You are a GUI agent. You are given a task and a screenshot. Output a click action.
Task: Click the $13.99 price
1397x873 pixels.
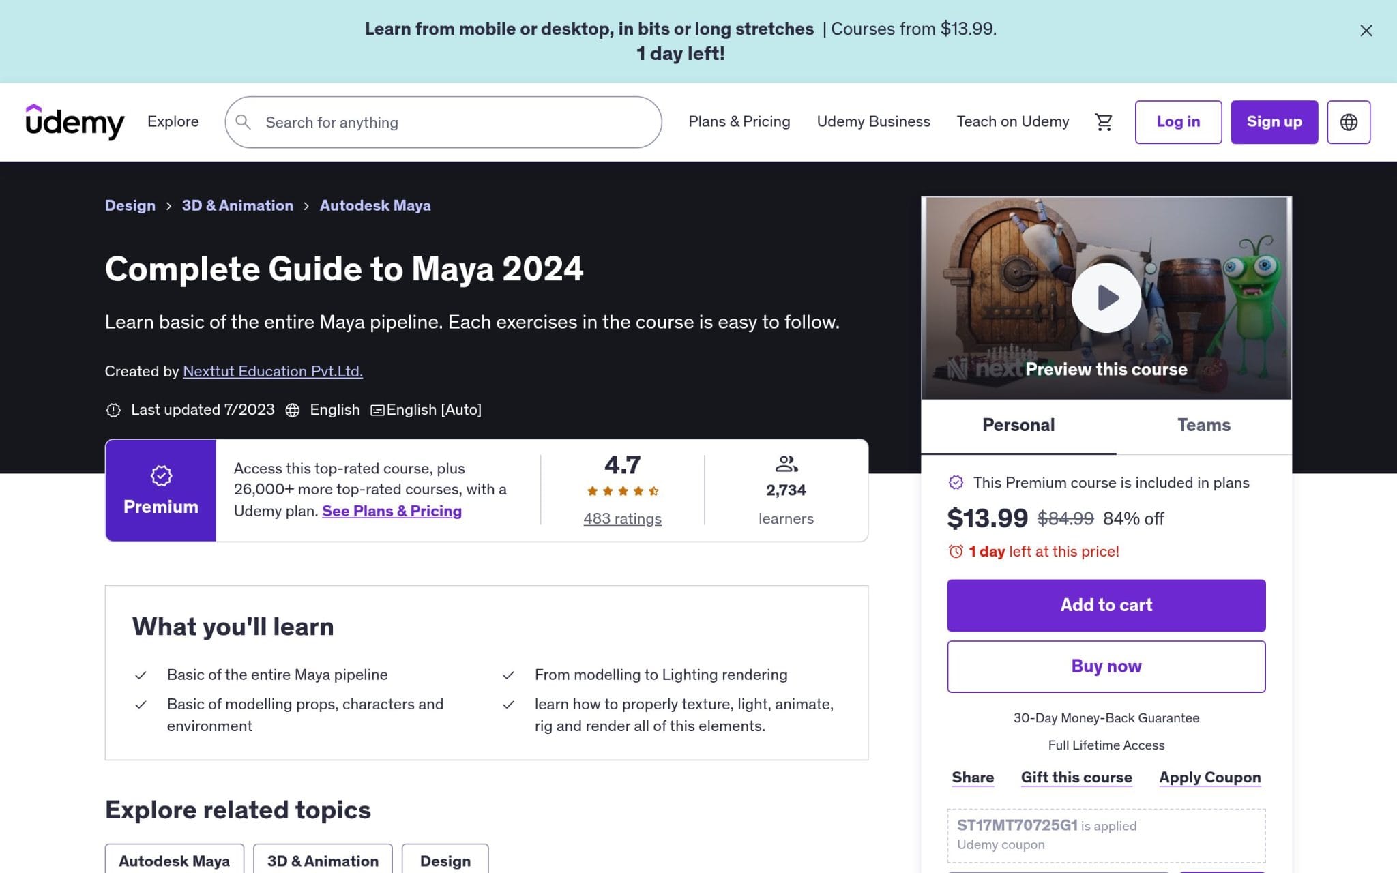point(987,518)
